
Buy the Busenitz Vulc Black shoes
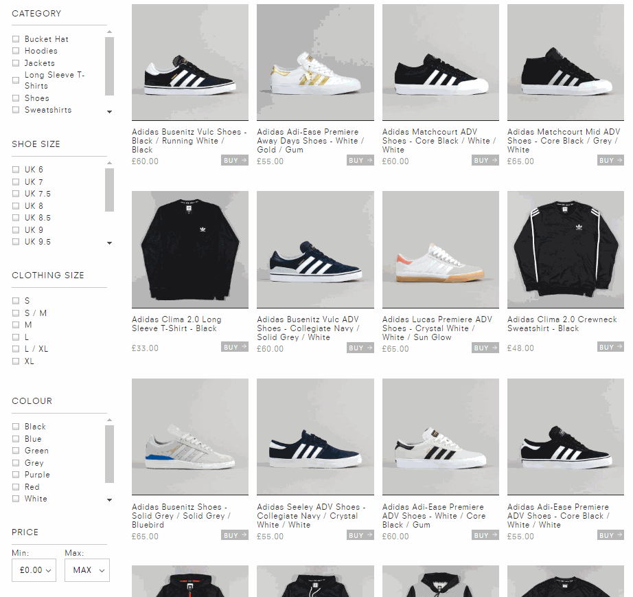tap(235, 160)
